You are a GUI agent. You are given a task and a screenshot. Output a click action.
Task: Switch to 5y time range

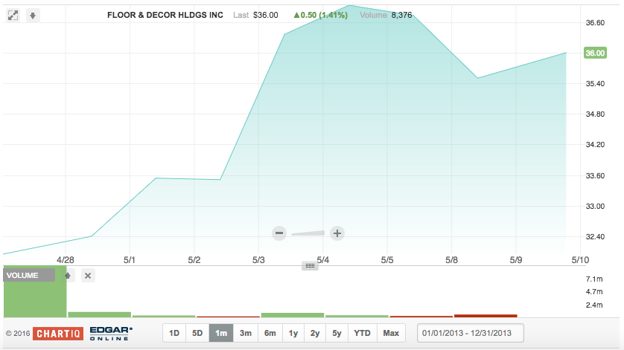point(337,333)
